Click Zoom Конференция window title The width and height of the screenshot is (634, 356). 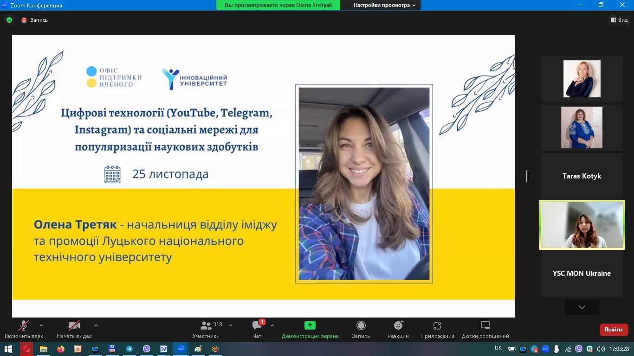pos(36,6)
